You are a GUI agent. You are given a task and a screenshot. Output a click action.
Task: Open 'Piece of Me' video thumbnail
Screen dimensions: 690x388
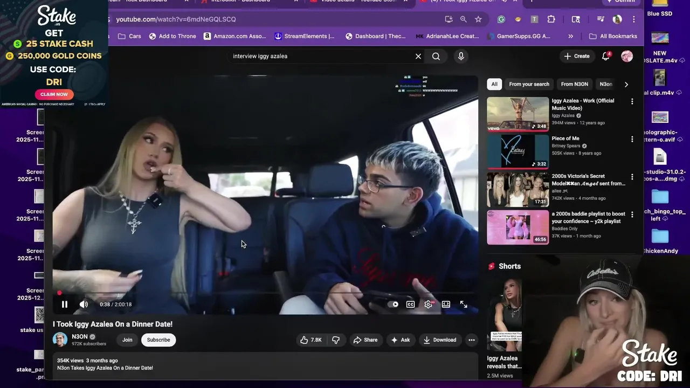pyautogui.click(x=518, y=152)
